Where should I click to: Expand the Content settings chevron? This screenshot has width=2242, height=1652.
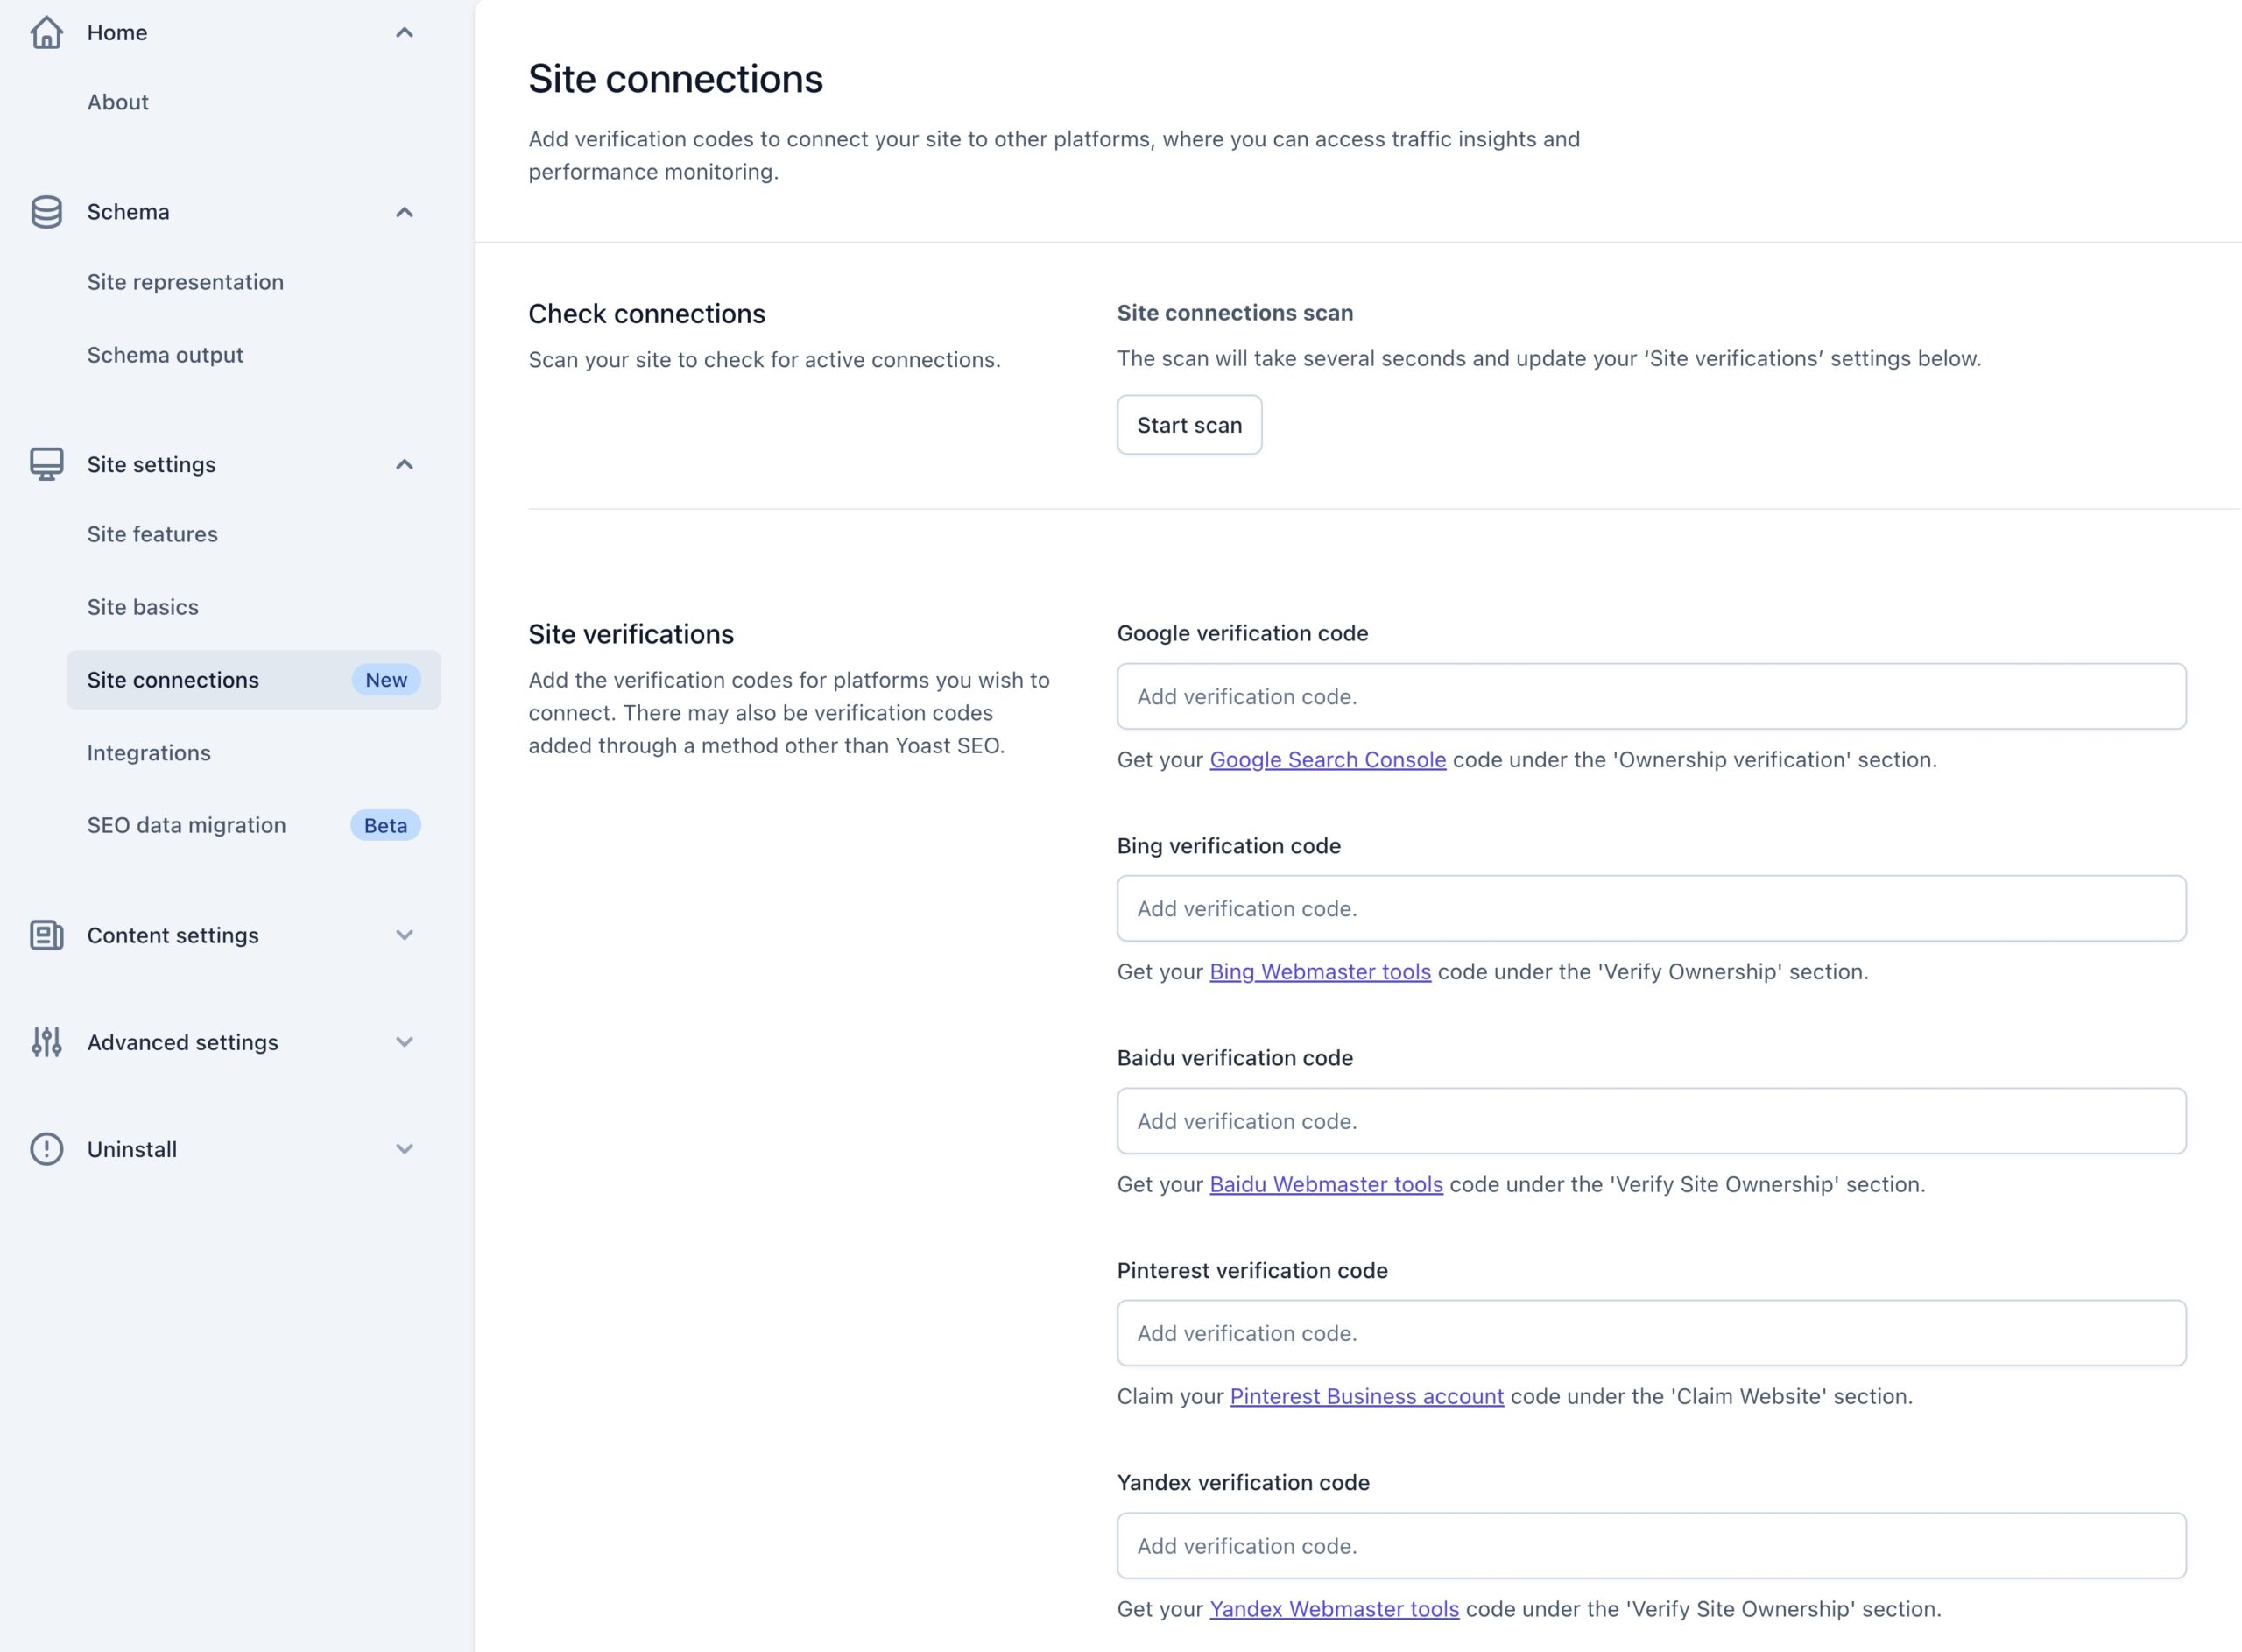[404, 935]
